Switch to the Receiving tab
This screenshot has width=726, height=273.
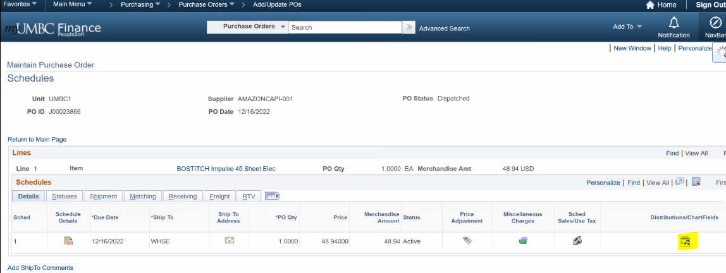(x=182, y=196)
